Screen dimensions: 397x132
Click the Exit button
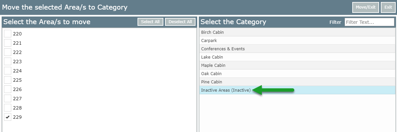click(388, 7)
